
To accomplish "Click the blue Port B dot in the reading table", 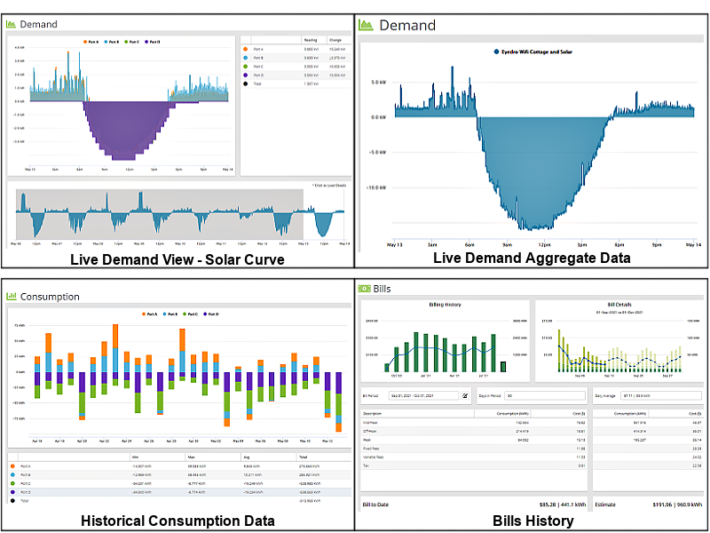I will 245,58.
